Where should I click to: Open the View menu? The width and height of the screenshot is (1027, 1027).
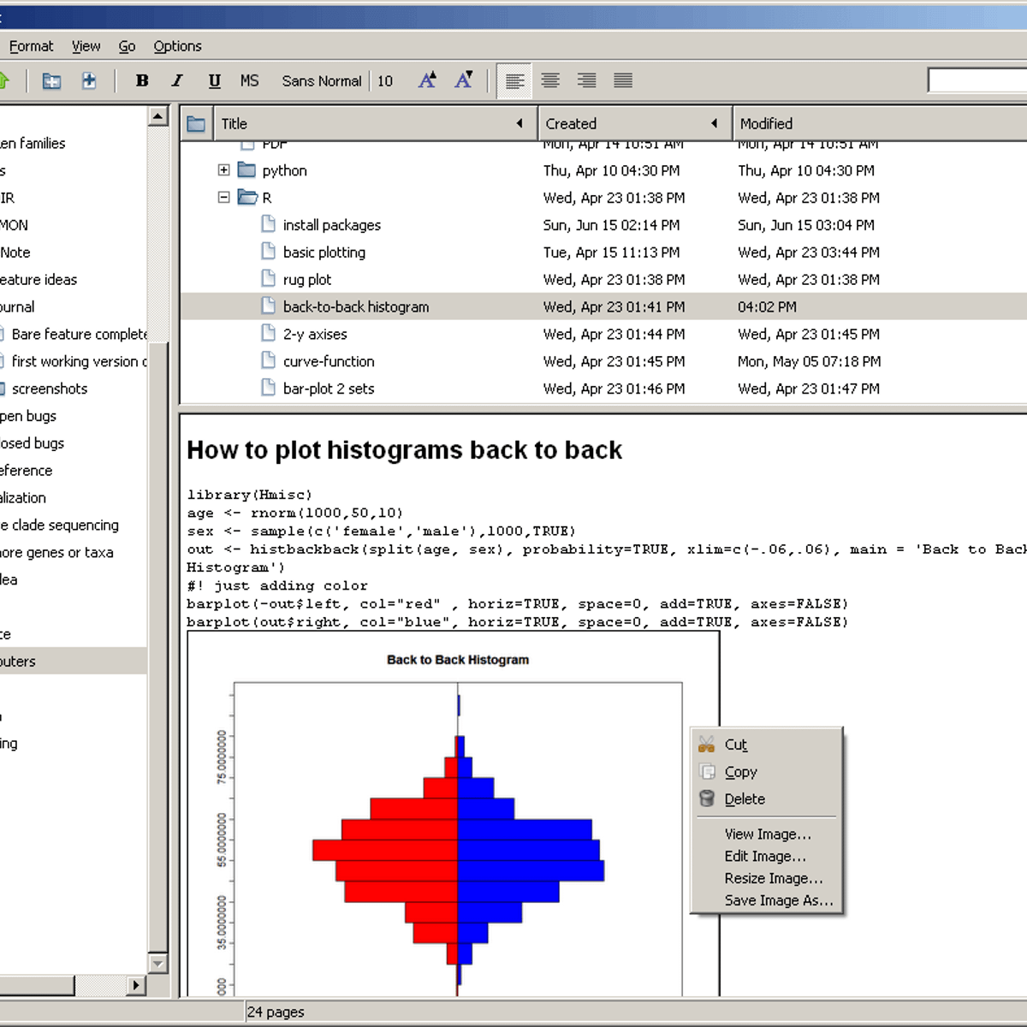click(x=86, y=46)
